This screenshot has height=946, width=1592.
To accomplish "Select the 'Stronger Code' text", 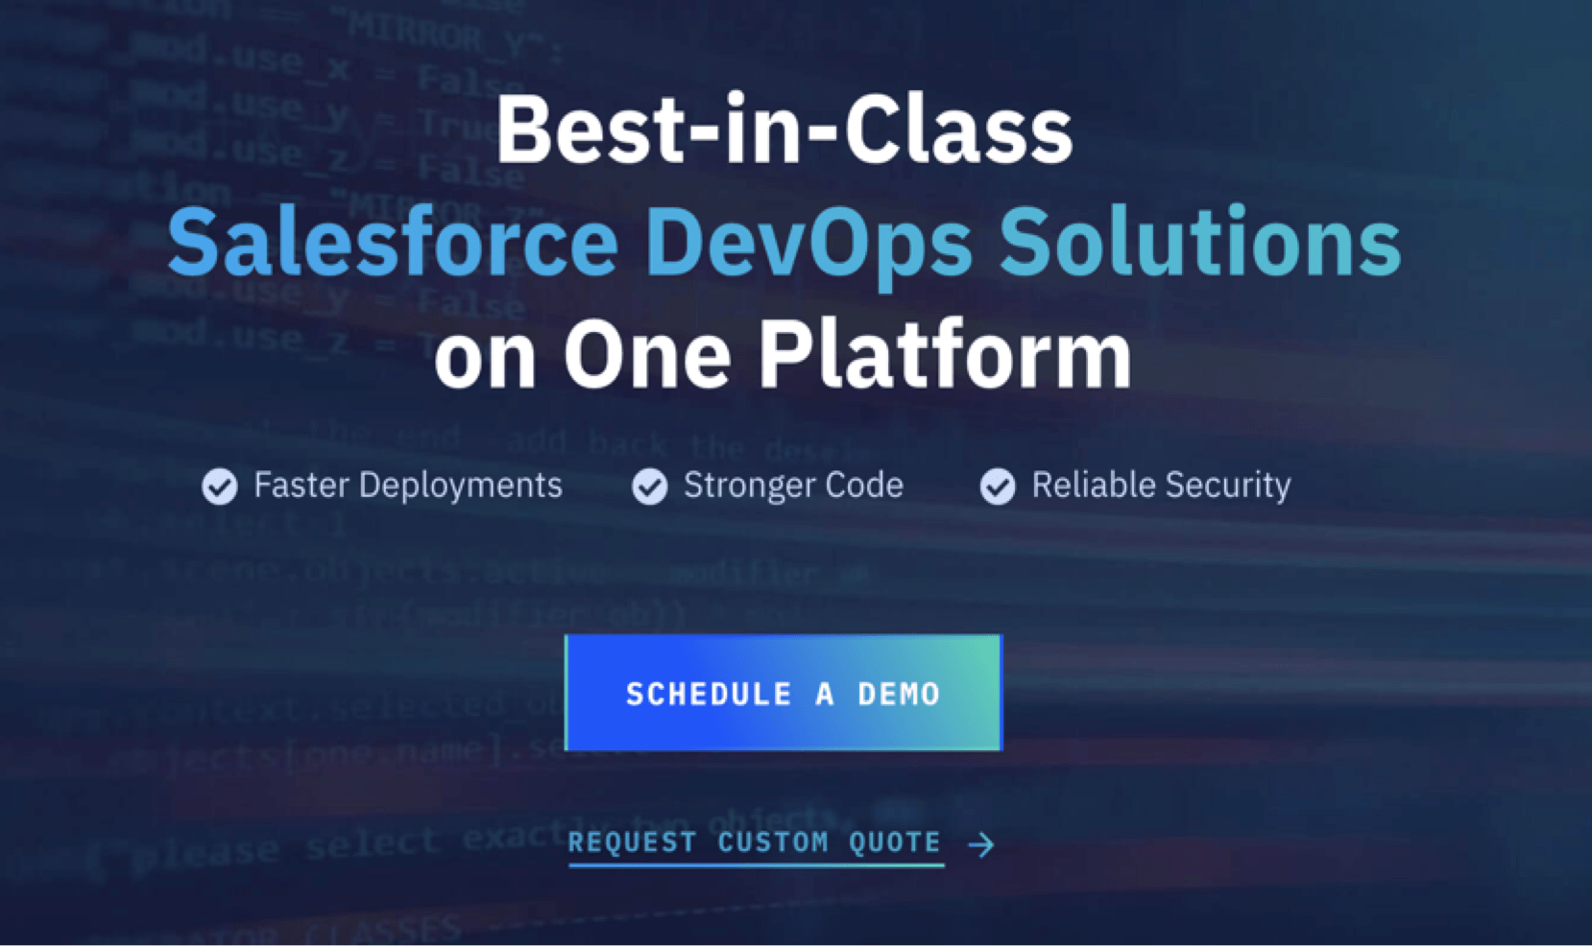I will [x=793, y=485].
